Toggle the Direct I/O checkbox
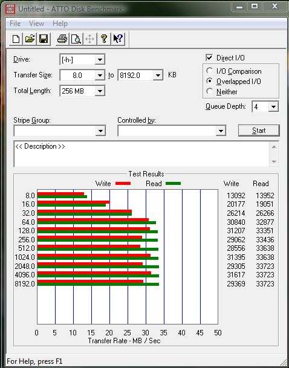Viewport: 289px width, 368px height. [x=209, y=58]
